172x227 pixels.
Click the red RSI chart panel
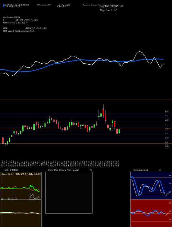coord(151,213)
